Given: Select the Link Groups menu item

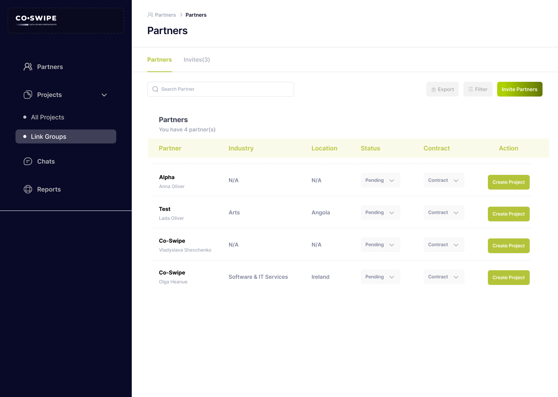Looking at the screenshot, I should click(x=66, y=136).
